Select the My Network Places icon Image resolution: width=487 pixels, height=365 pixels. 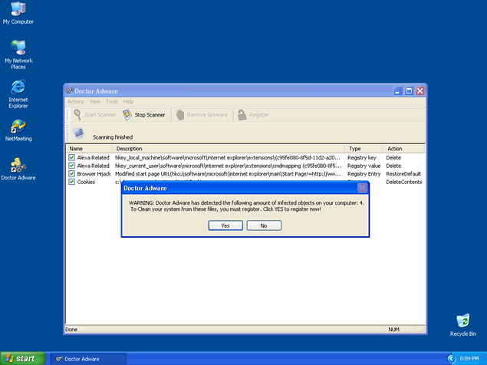[x=18, y=48]
